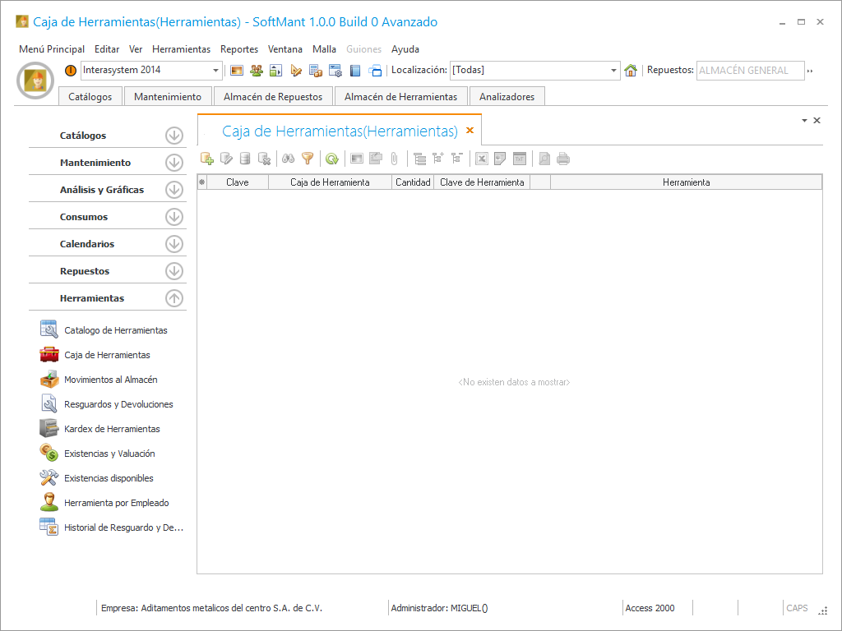Open Kardex de Herramientas
This screenshot has width=842, height=631.
(112, 429)
